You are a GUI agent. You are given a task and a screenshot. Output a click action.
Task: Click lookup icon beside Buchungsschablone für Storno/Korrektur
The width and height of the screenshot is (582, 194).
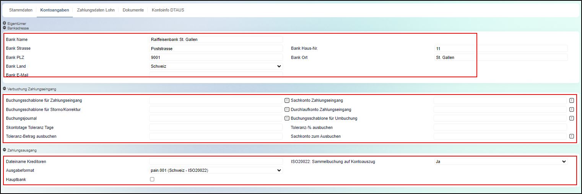287,109
